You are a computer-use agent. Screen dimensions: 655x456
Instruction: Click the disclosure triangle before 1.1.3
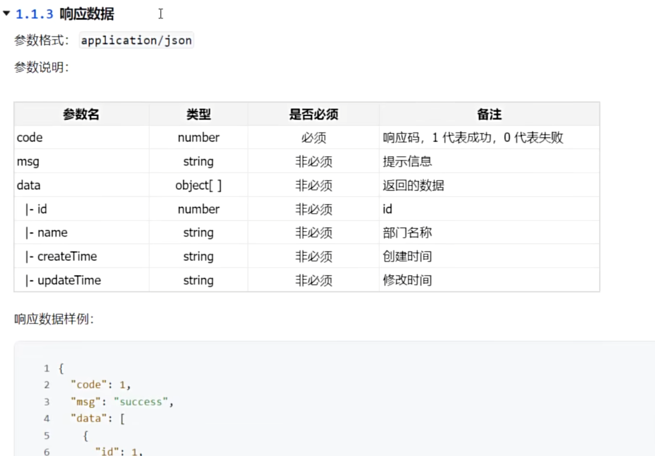(x=6, y=14)
